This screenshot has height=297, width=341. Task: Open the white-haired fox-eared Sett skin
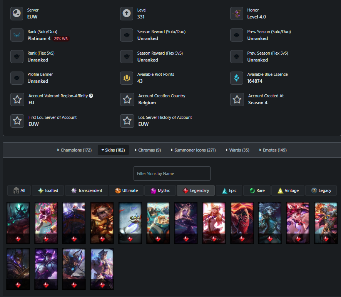point(102,269)
